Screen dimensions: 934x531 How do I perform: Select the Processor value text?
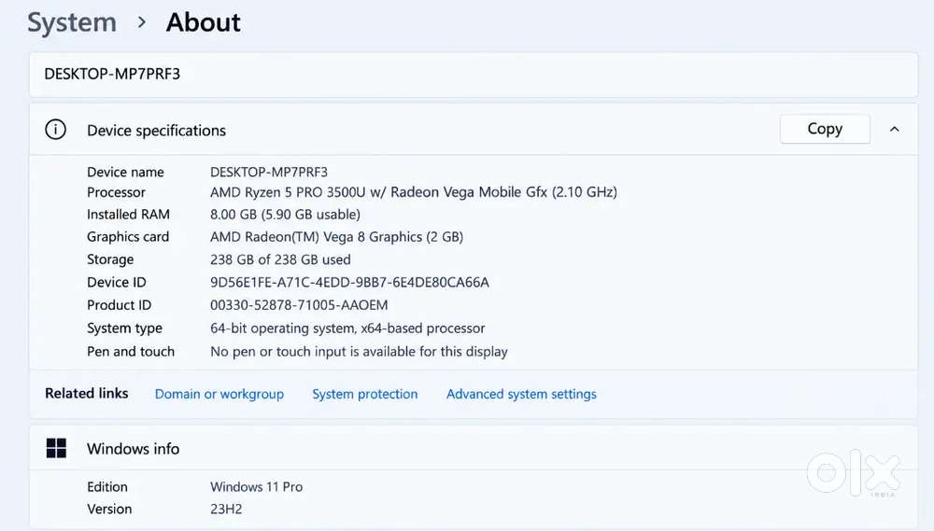(414, 192)
